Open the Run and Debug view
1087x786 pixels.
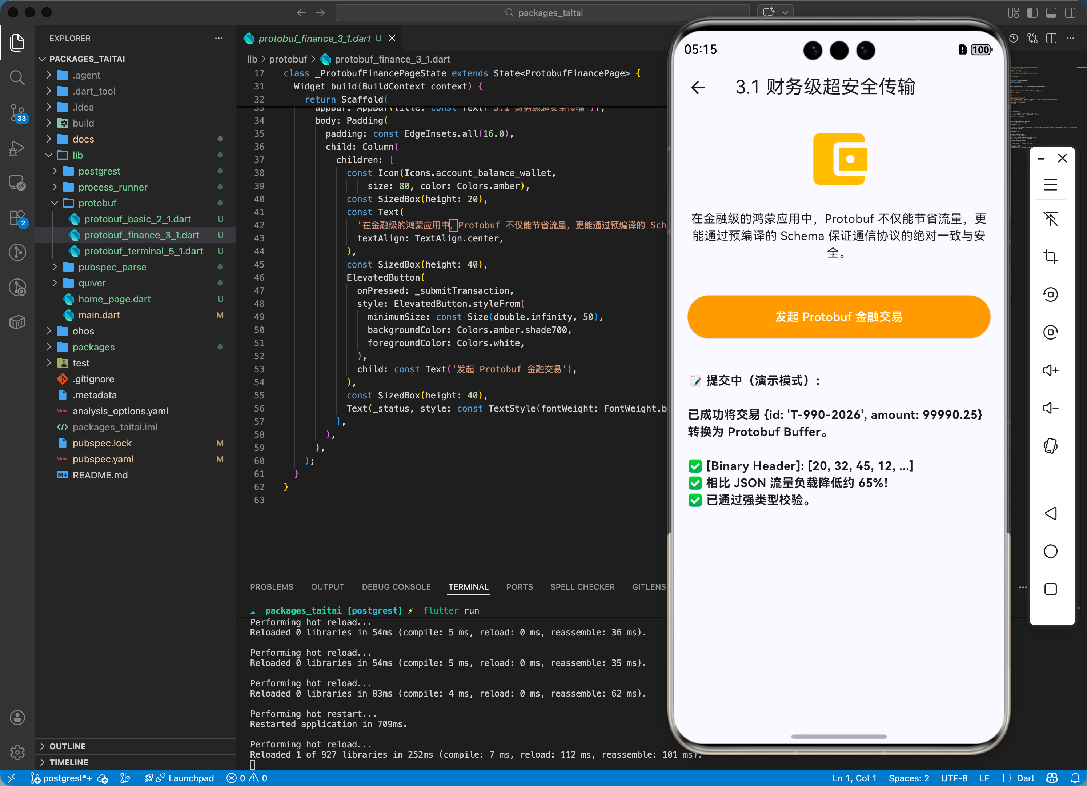pos(17,149)
